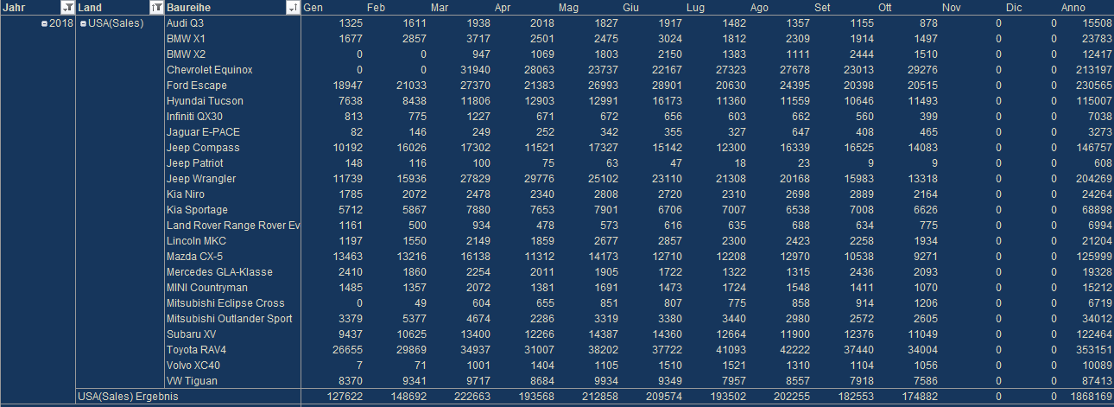Open the Jahr filter dropdown
Viewport: 1114px width, 407px height.
coord(69,8)
